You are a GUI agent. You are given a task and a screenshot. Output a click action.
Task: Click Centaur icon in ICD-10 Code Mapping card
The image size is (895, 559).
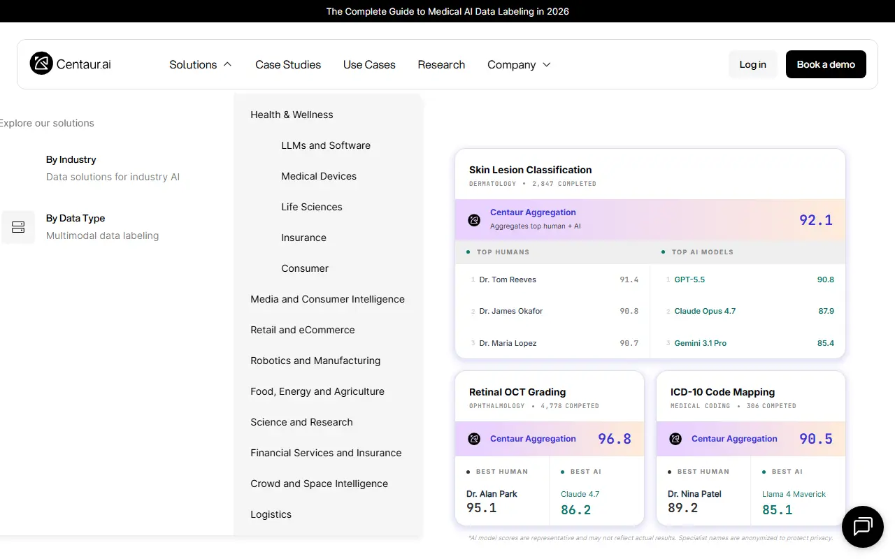675,439
